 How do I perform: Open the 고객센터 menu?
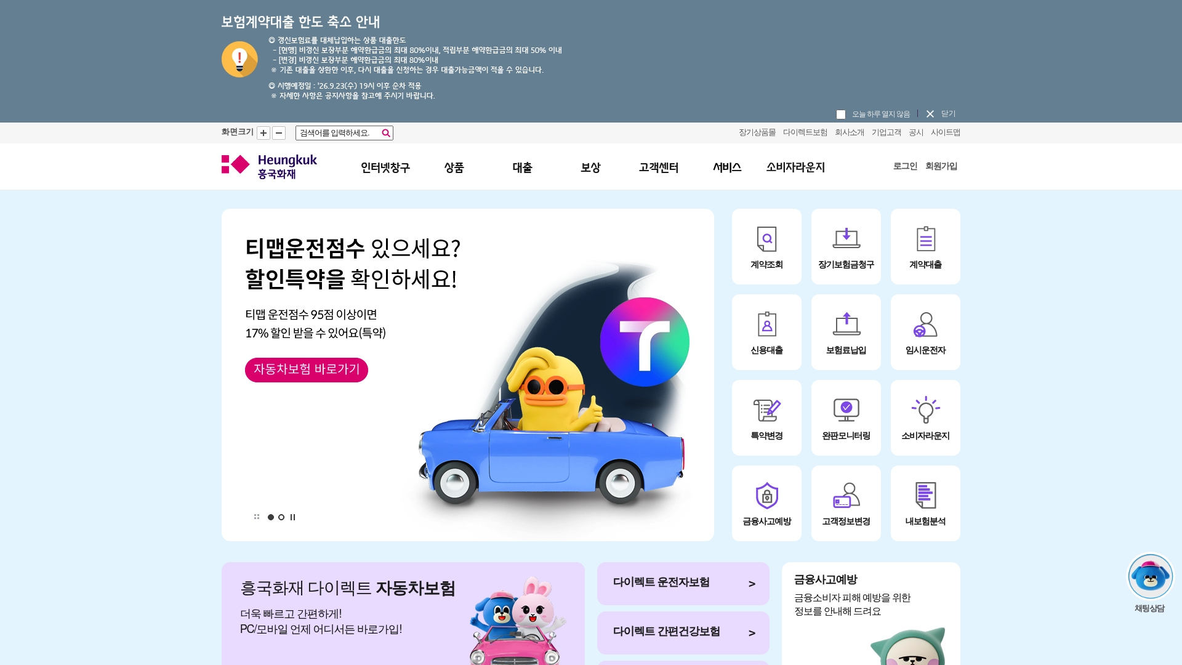(x=659, y=167)
